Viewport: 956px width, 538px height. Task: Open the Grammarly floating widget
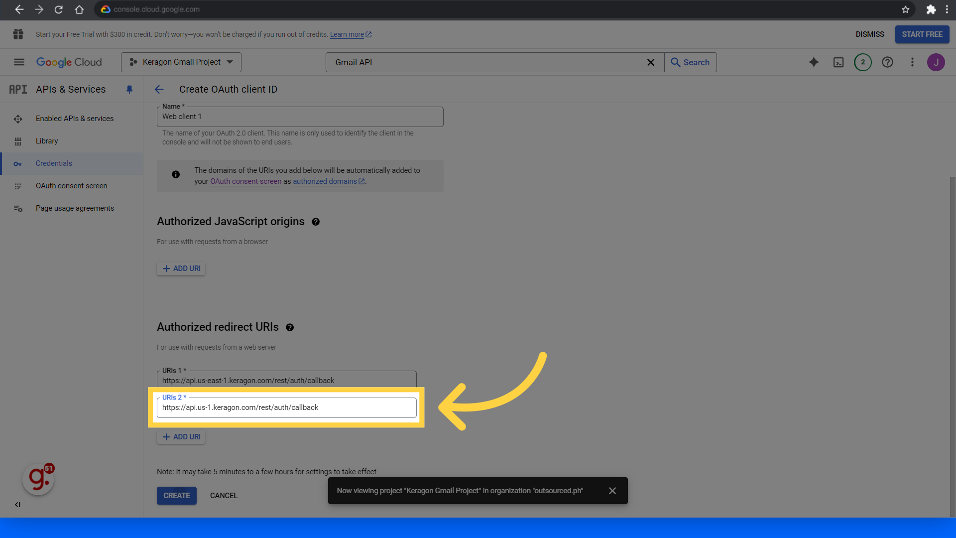coord(38,479)
